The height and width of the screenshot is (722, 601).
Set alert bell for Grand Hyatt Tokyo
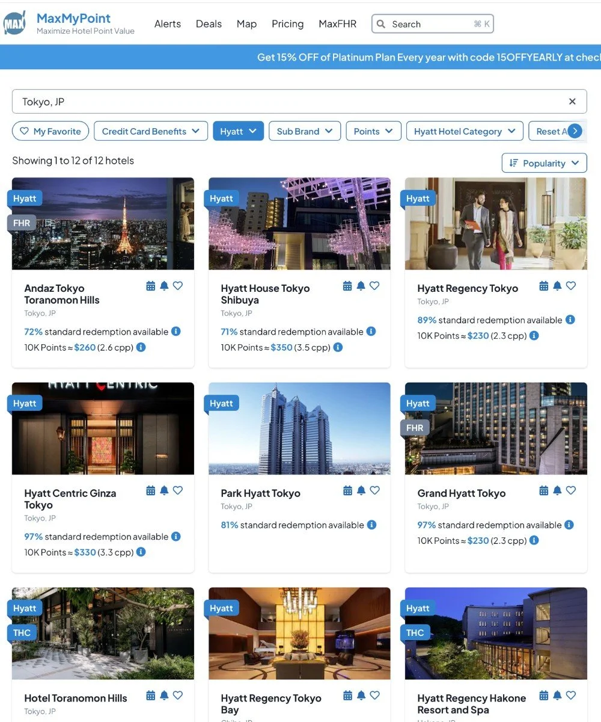point(557,490)
